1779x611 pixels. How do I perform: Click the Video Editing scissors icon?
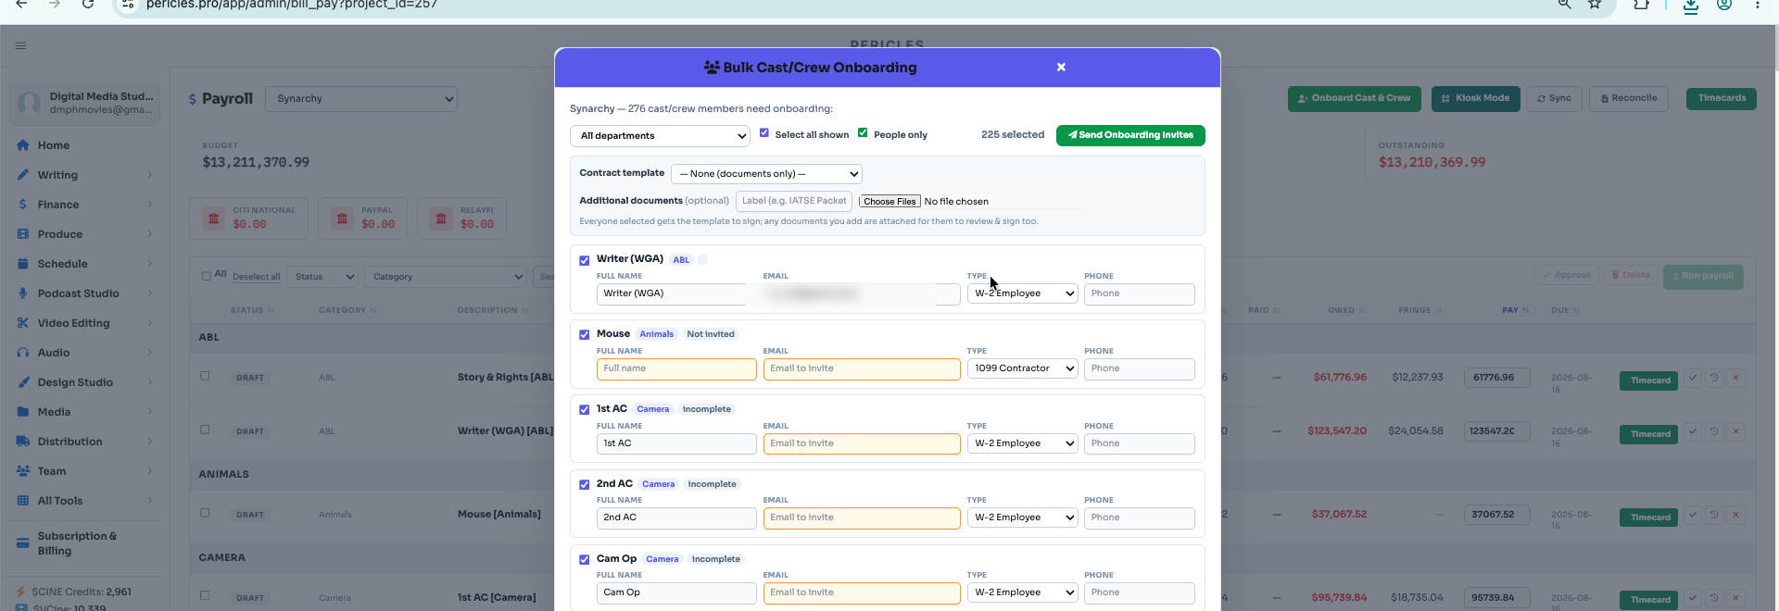pos(22,323)
